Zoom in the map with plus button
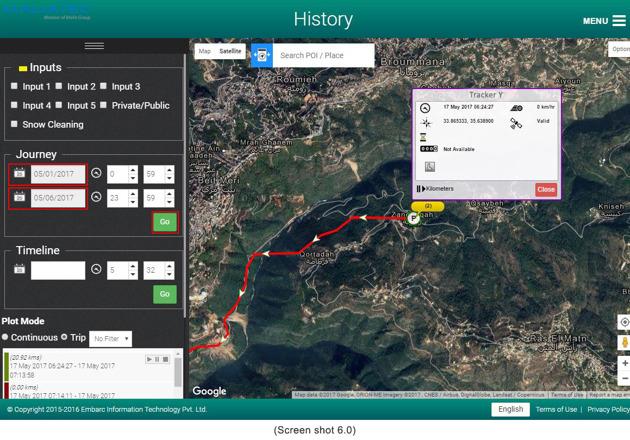Viewport: 630px width, 440px height. (x=625, y=363)
